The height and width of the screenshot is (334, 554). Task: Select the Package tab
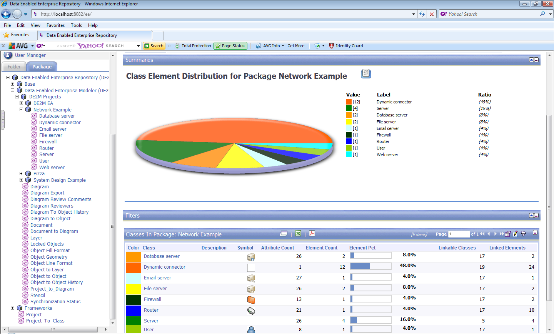42,66
